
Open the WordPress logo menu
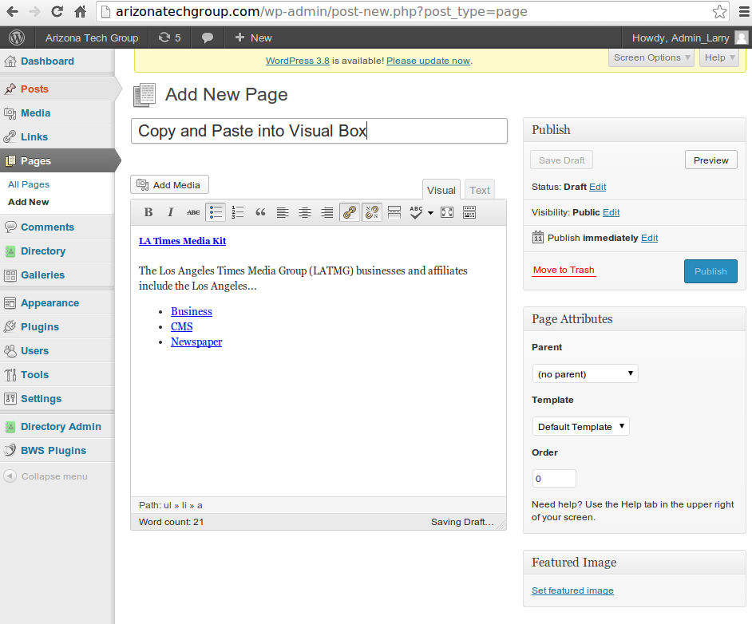tap(17, 38)
